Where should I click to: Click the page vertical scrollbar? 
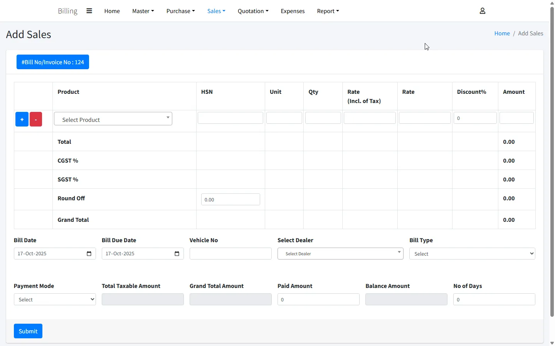coord(552,161)
